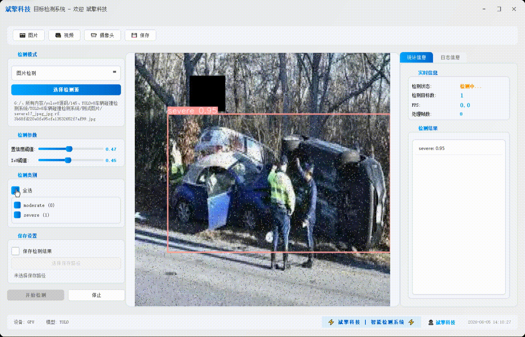525x337 pixels.
Task: Click the 模型: YOLO status entry
Action: tap(57, 322)
